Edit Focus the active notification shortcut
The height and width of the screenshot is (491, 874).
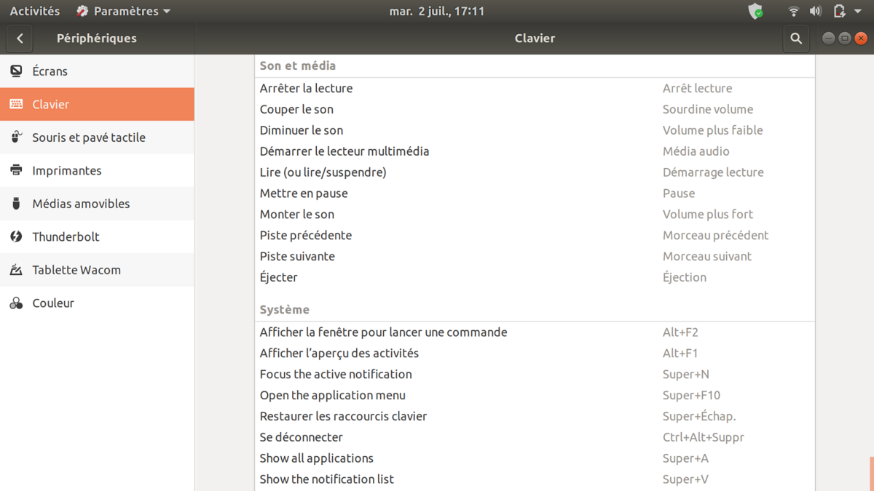[535, 375]
